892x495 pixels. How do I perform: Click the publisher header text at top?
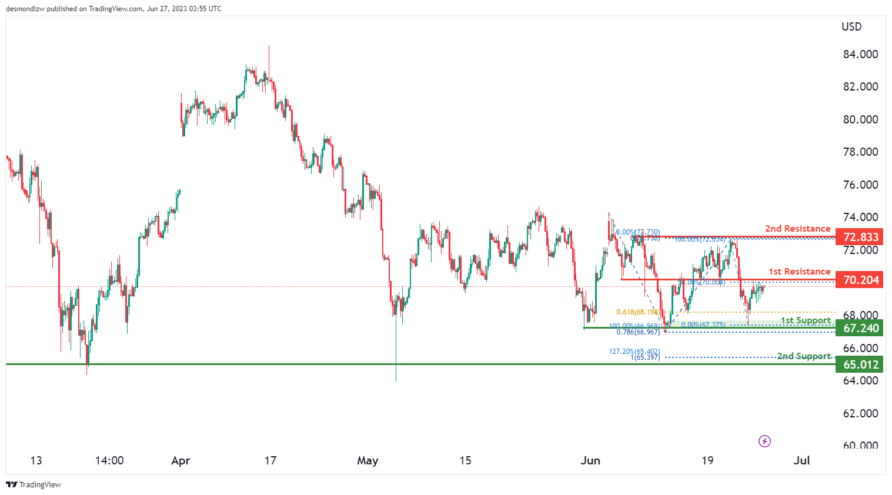pos(113,9)
